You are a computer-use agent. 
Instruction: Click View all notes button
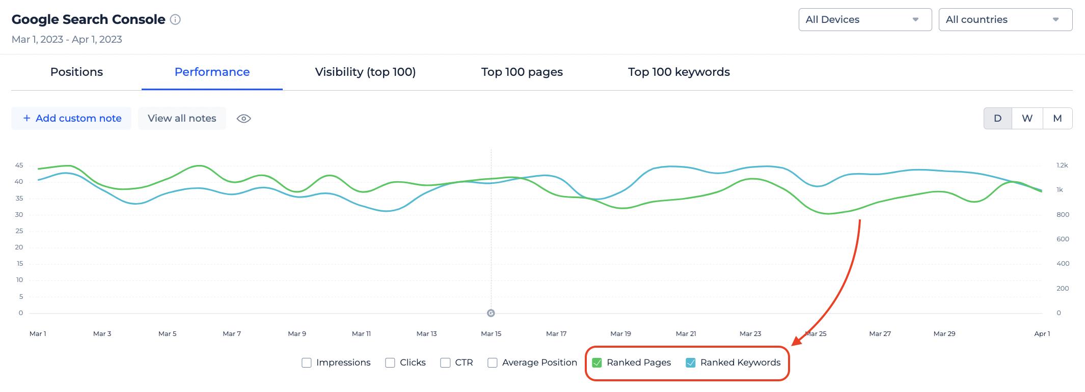click(182, 118)
